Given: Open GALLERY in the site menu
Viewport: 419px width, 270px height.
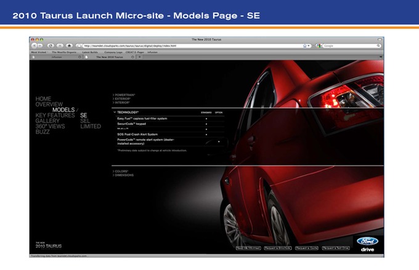Looking at the screenshot, I should (47, 121).
